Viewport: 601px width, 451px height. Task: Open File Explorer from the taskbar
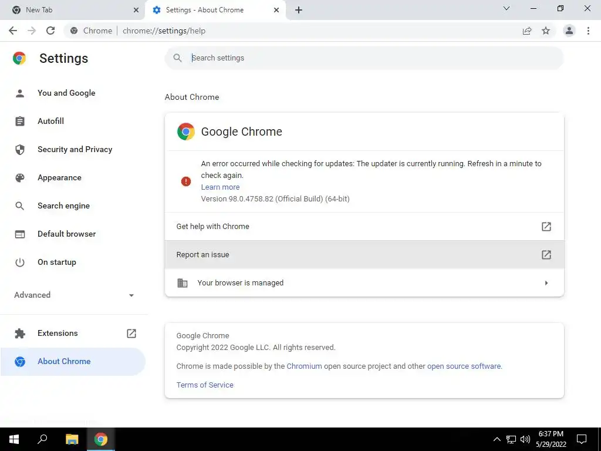point(72,439)
